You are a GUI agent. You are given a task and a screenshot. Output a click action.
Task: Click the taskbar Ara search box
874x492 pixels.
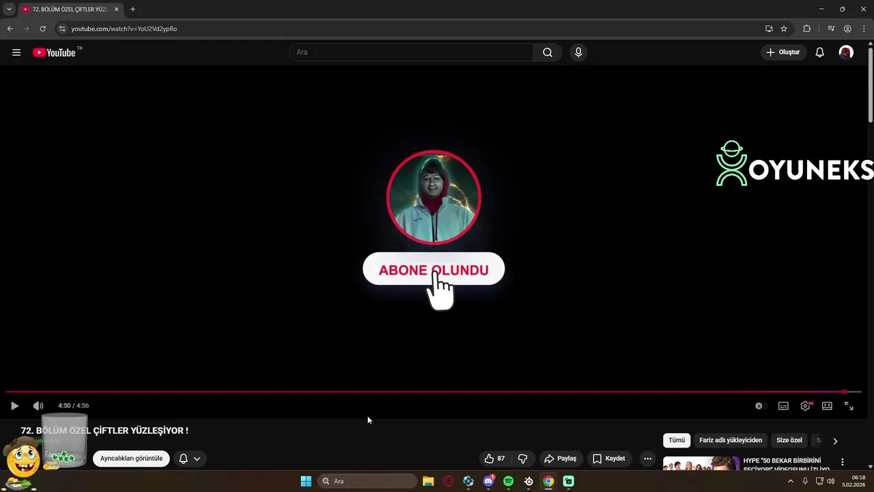(367, 481)
